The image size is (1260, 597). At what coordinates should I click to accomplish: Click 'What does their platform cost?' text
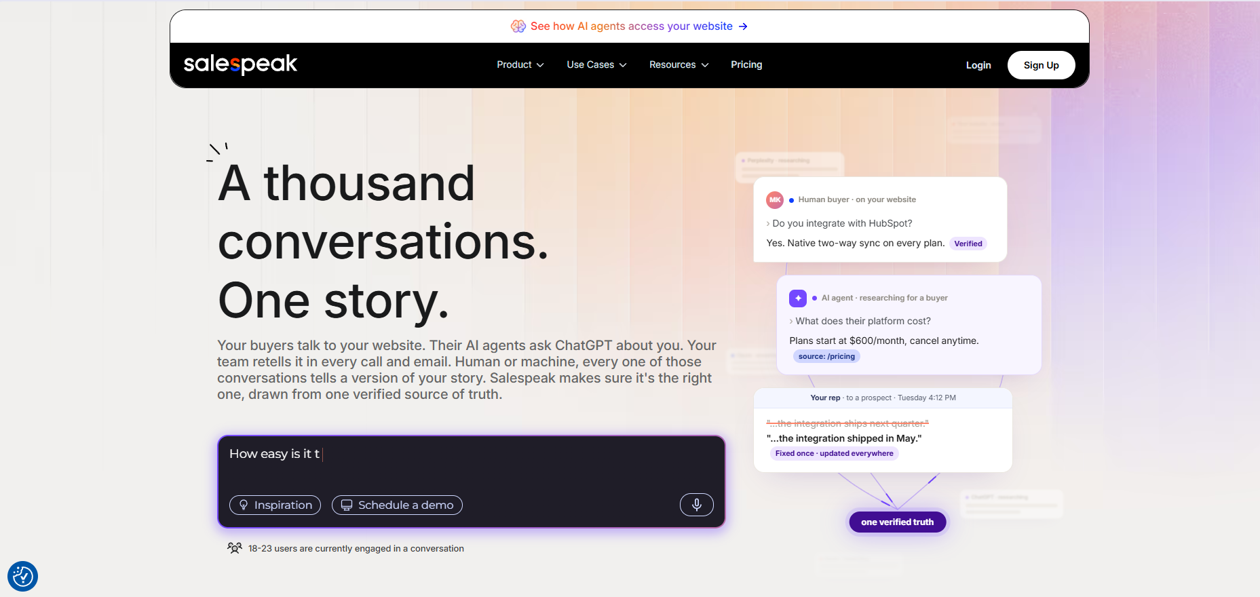863,321
